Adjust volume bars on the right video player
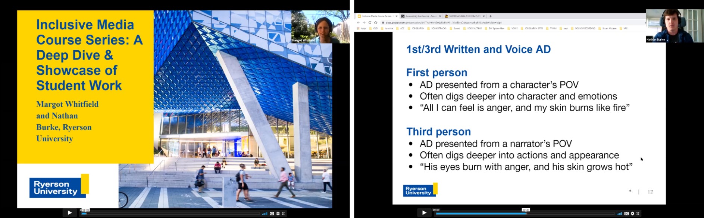This screenshot has width=704, height=218. (x=619, y=214)
